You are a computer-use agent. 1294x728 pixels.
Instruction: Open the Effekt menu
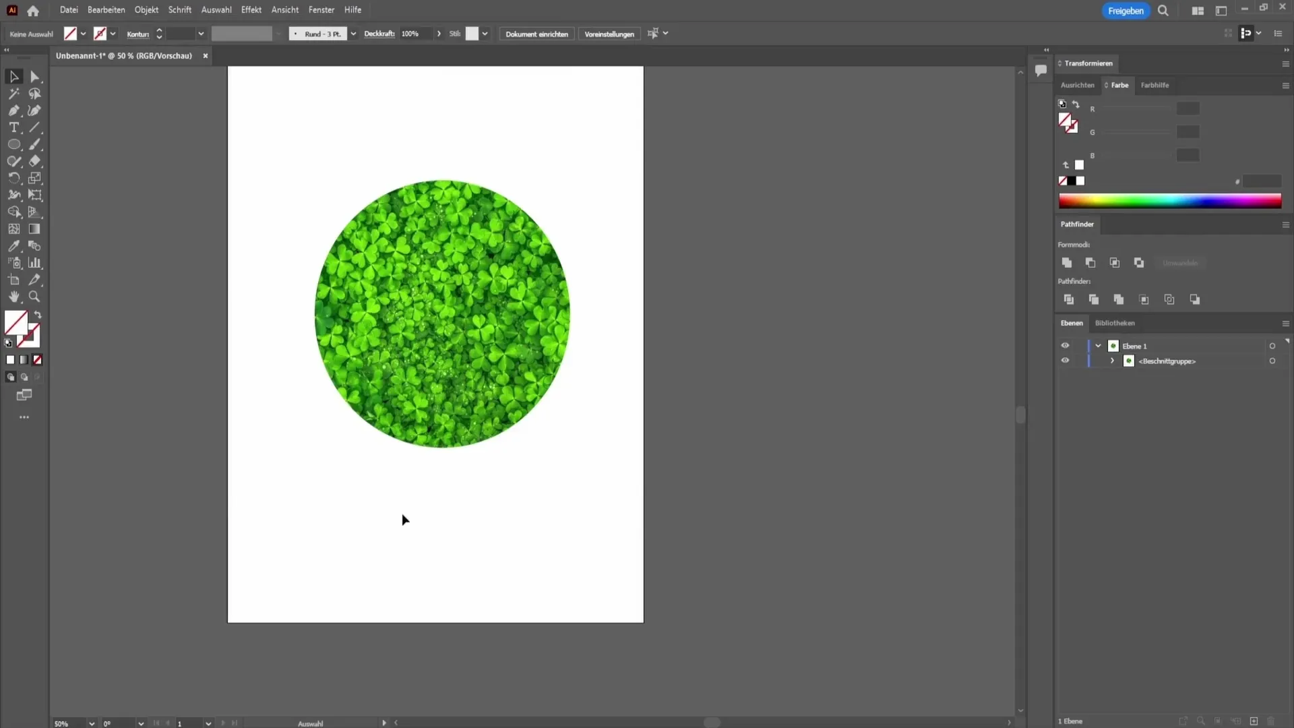(251, 10)
